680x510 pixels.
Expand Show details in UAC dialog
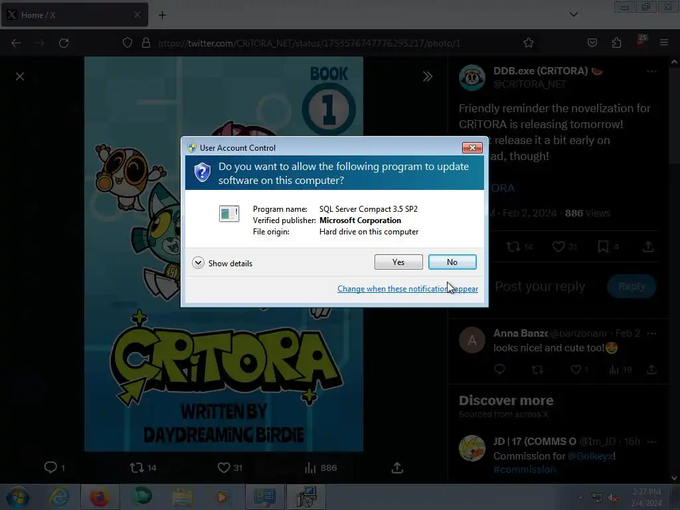222,263
